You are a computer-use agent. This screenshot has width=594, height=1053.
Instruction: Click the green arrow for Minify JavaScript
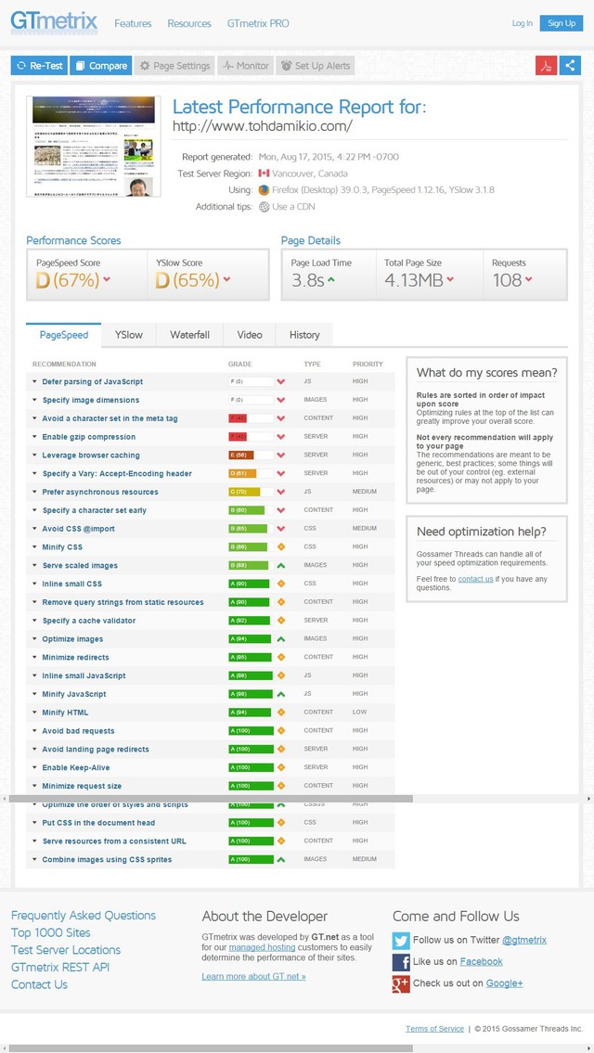tap(281, 694)
